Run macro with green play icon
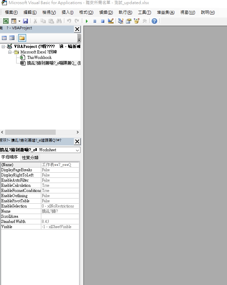 (x=87, y=21)
